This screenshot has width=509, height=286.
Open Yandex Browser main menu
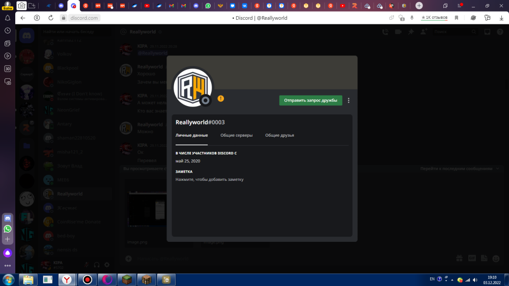pos(460,6)
